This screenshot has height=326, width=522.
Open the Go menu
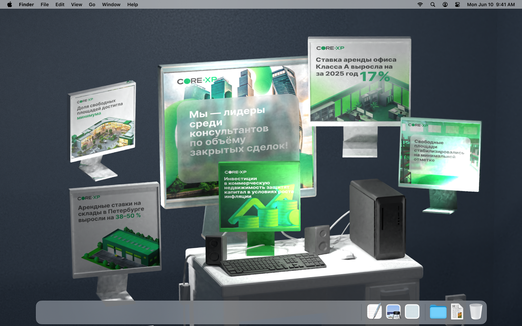click(92, 4)
